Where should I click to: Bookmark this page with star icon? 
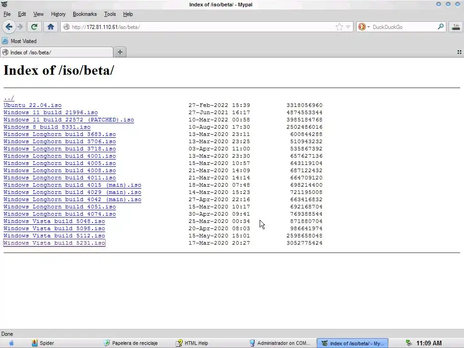point(339,27)
